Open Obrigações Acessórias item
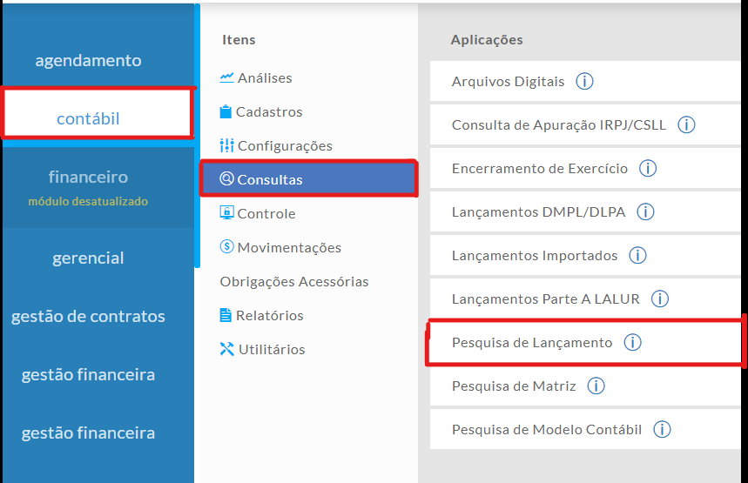 (x=294, y=282)
